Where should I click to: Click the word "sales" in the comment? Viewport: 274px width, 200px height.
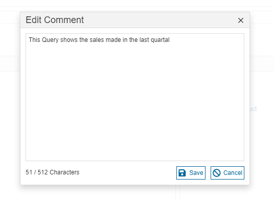point(97,40)
